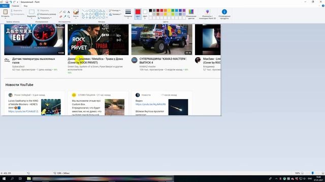Open Product alert (Оповещение продукта)
The width and height of the screenshot is (325, 182).
224,14
